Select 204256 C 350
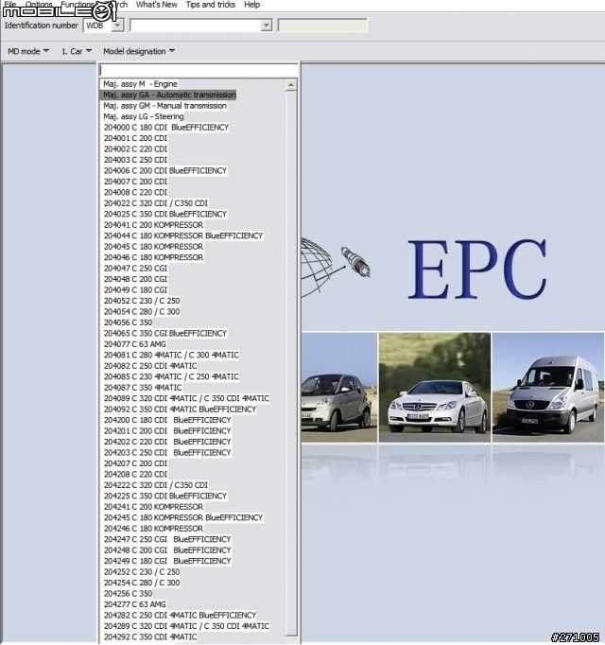The image size is (605, 645). (128, 594)
